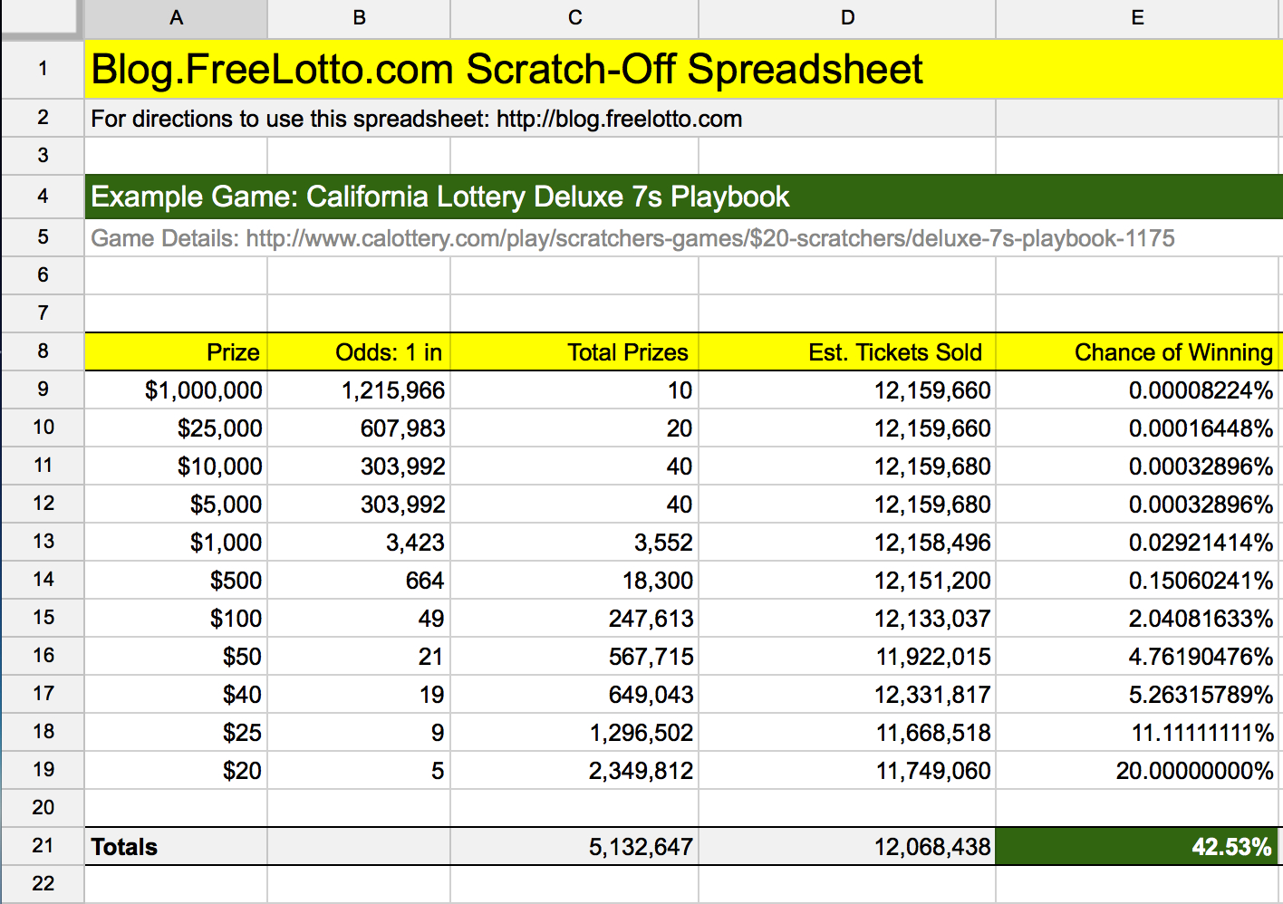Click the select-all corner box
The image size is (1283, 904).
pyautogui.click(x=41, y=18)
